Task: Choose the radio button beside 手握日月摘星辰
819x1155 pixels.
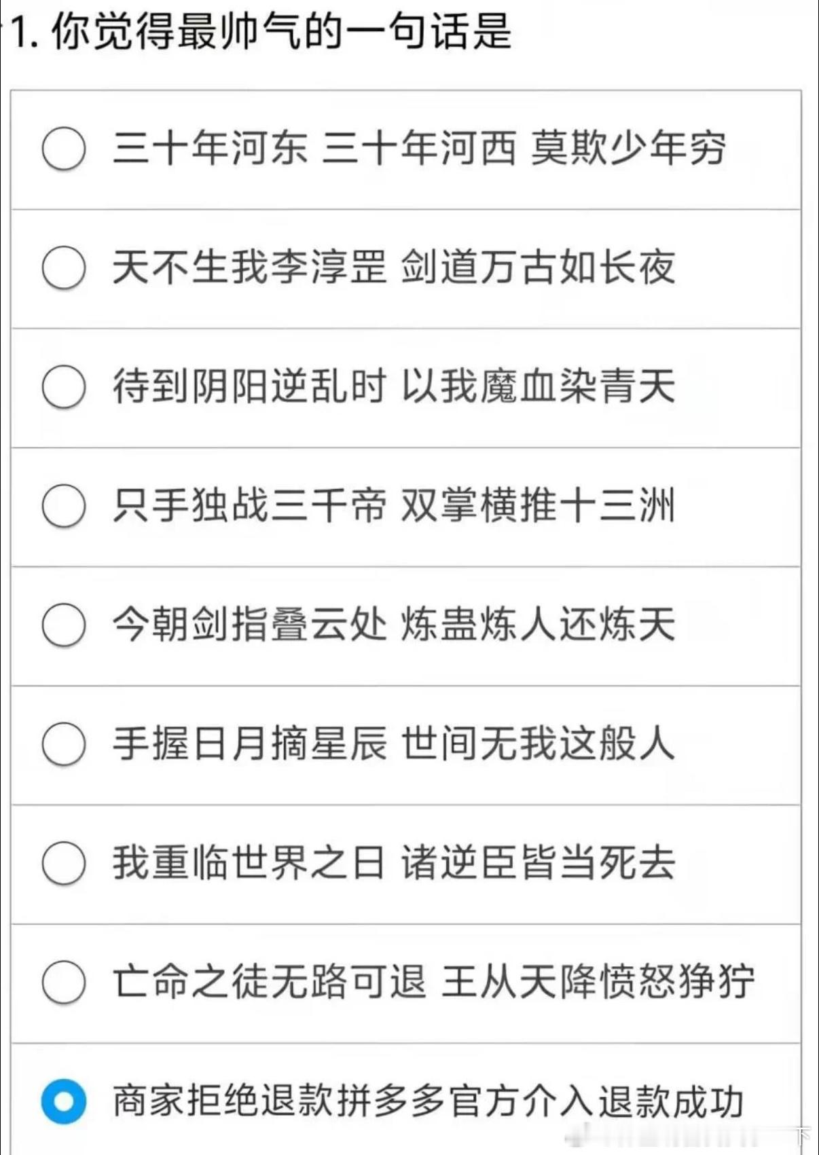Action: [64, 744]
